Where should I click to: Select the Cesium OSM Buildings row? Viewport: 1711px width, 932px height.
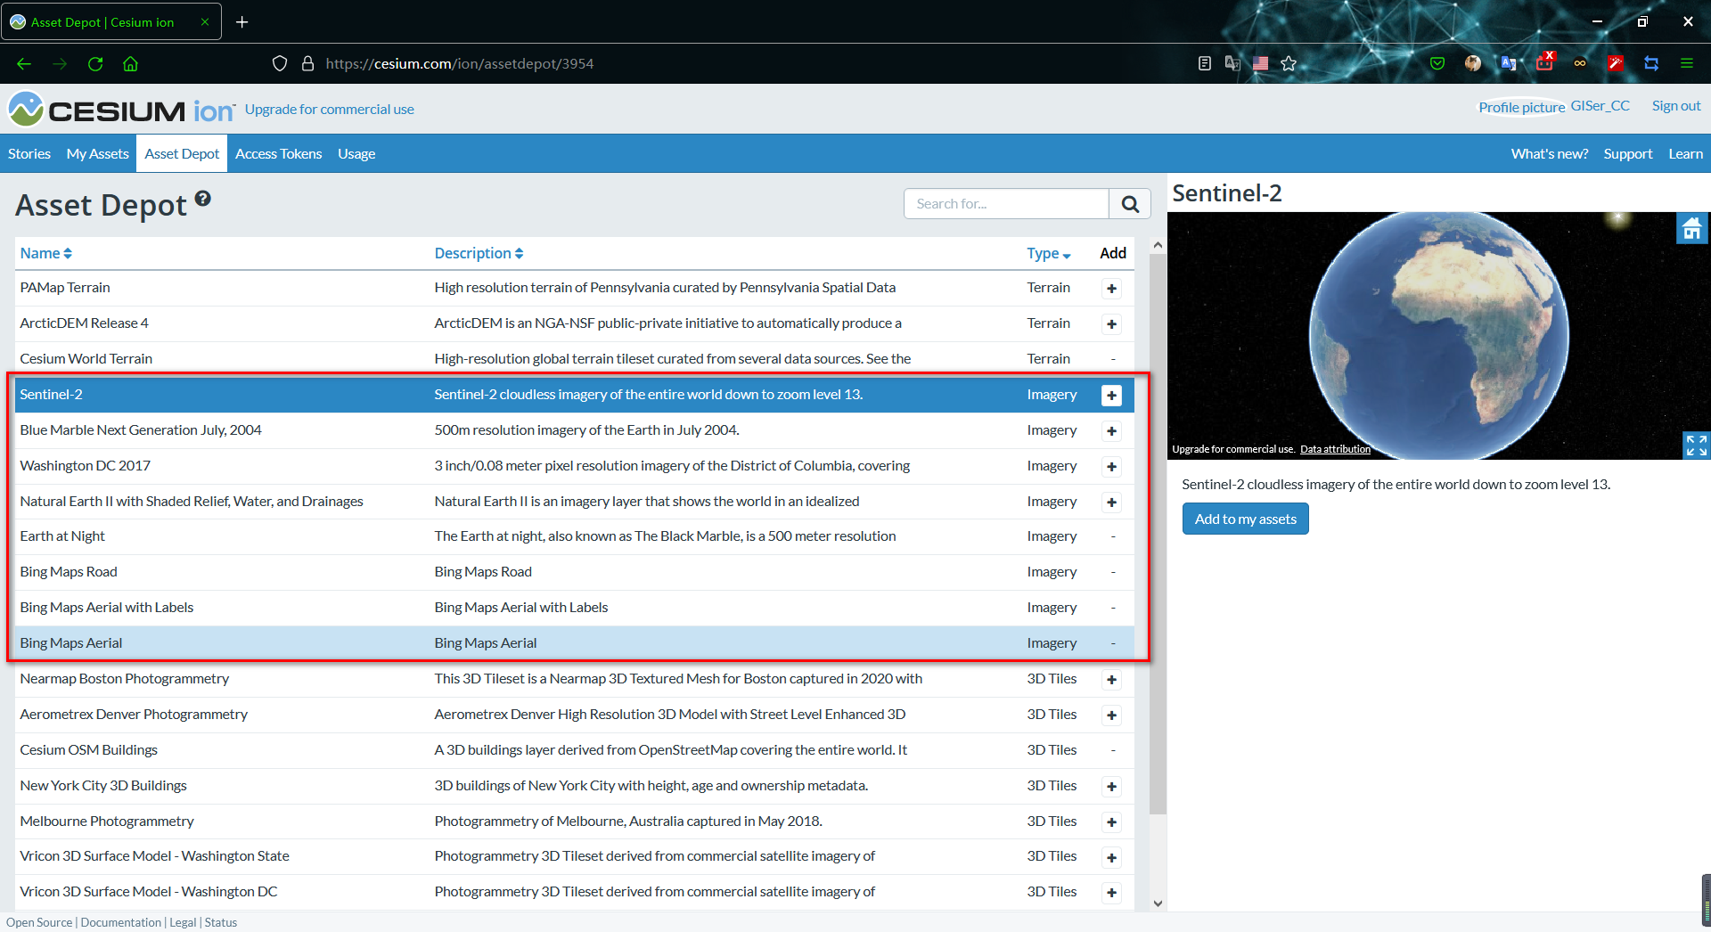[x=575, y=750]
